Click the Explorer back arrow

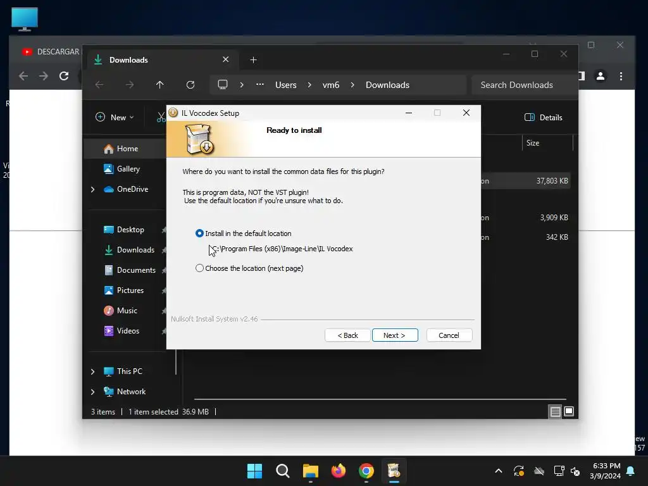[99, 85]
